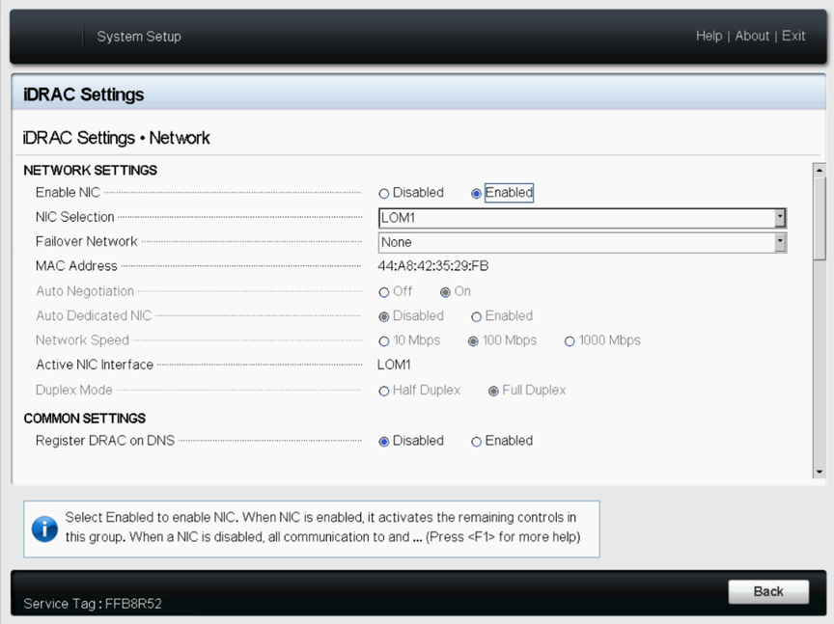The image size is (834, 624).
Task: Open Help in top-right menu
Action: click(709, 36)
